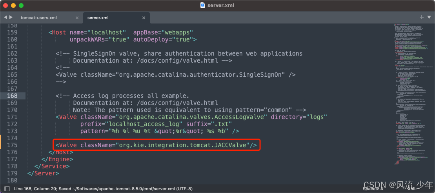Click the comment terminator on line 166
This screenshot has height=193, width=435.
pyautogui.click(x=61, y=82)
